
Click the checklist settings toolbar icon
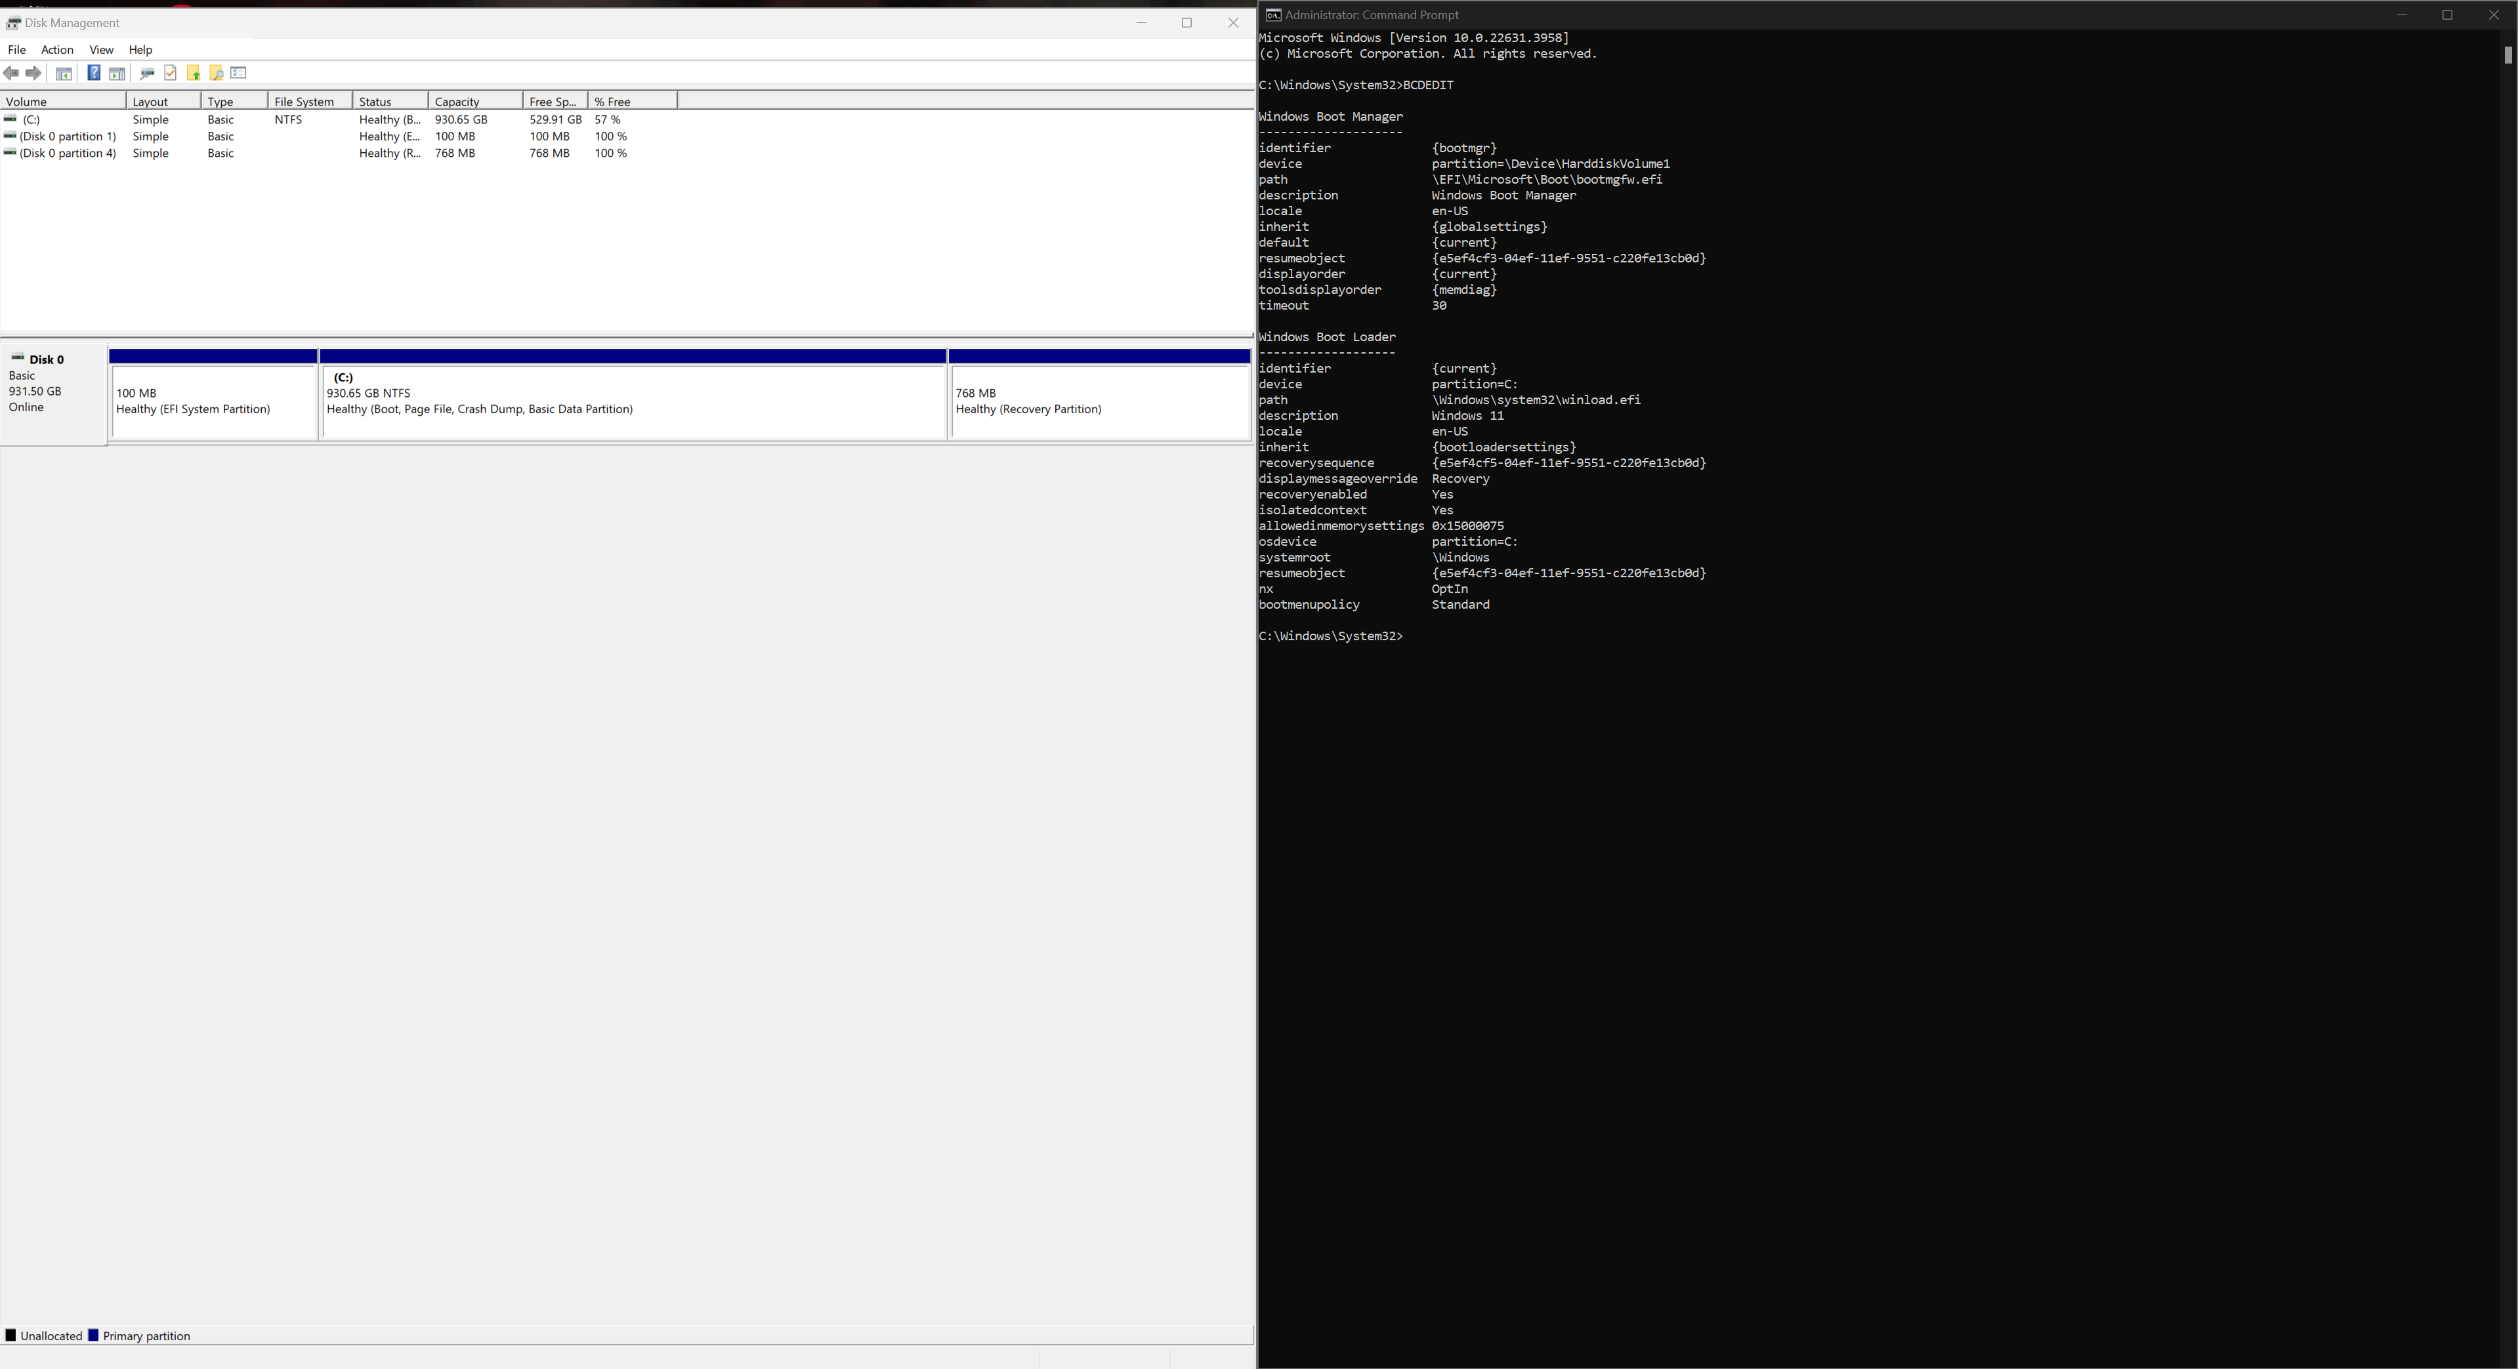click(238, 73)
